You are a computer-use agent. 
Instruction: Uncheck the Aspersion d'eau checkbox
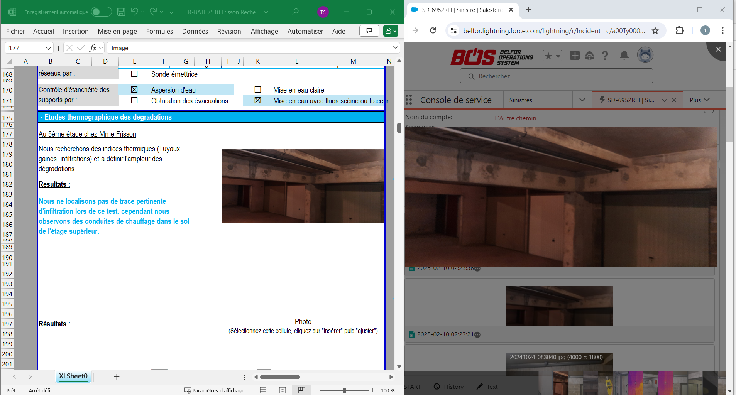point(134,89)
